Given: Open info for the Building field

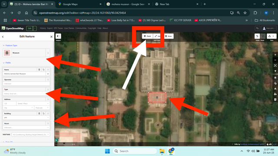Looking at the screenshot, I should point(48,114).
